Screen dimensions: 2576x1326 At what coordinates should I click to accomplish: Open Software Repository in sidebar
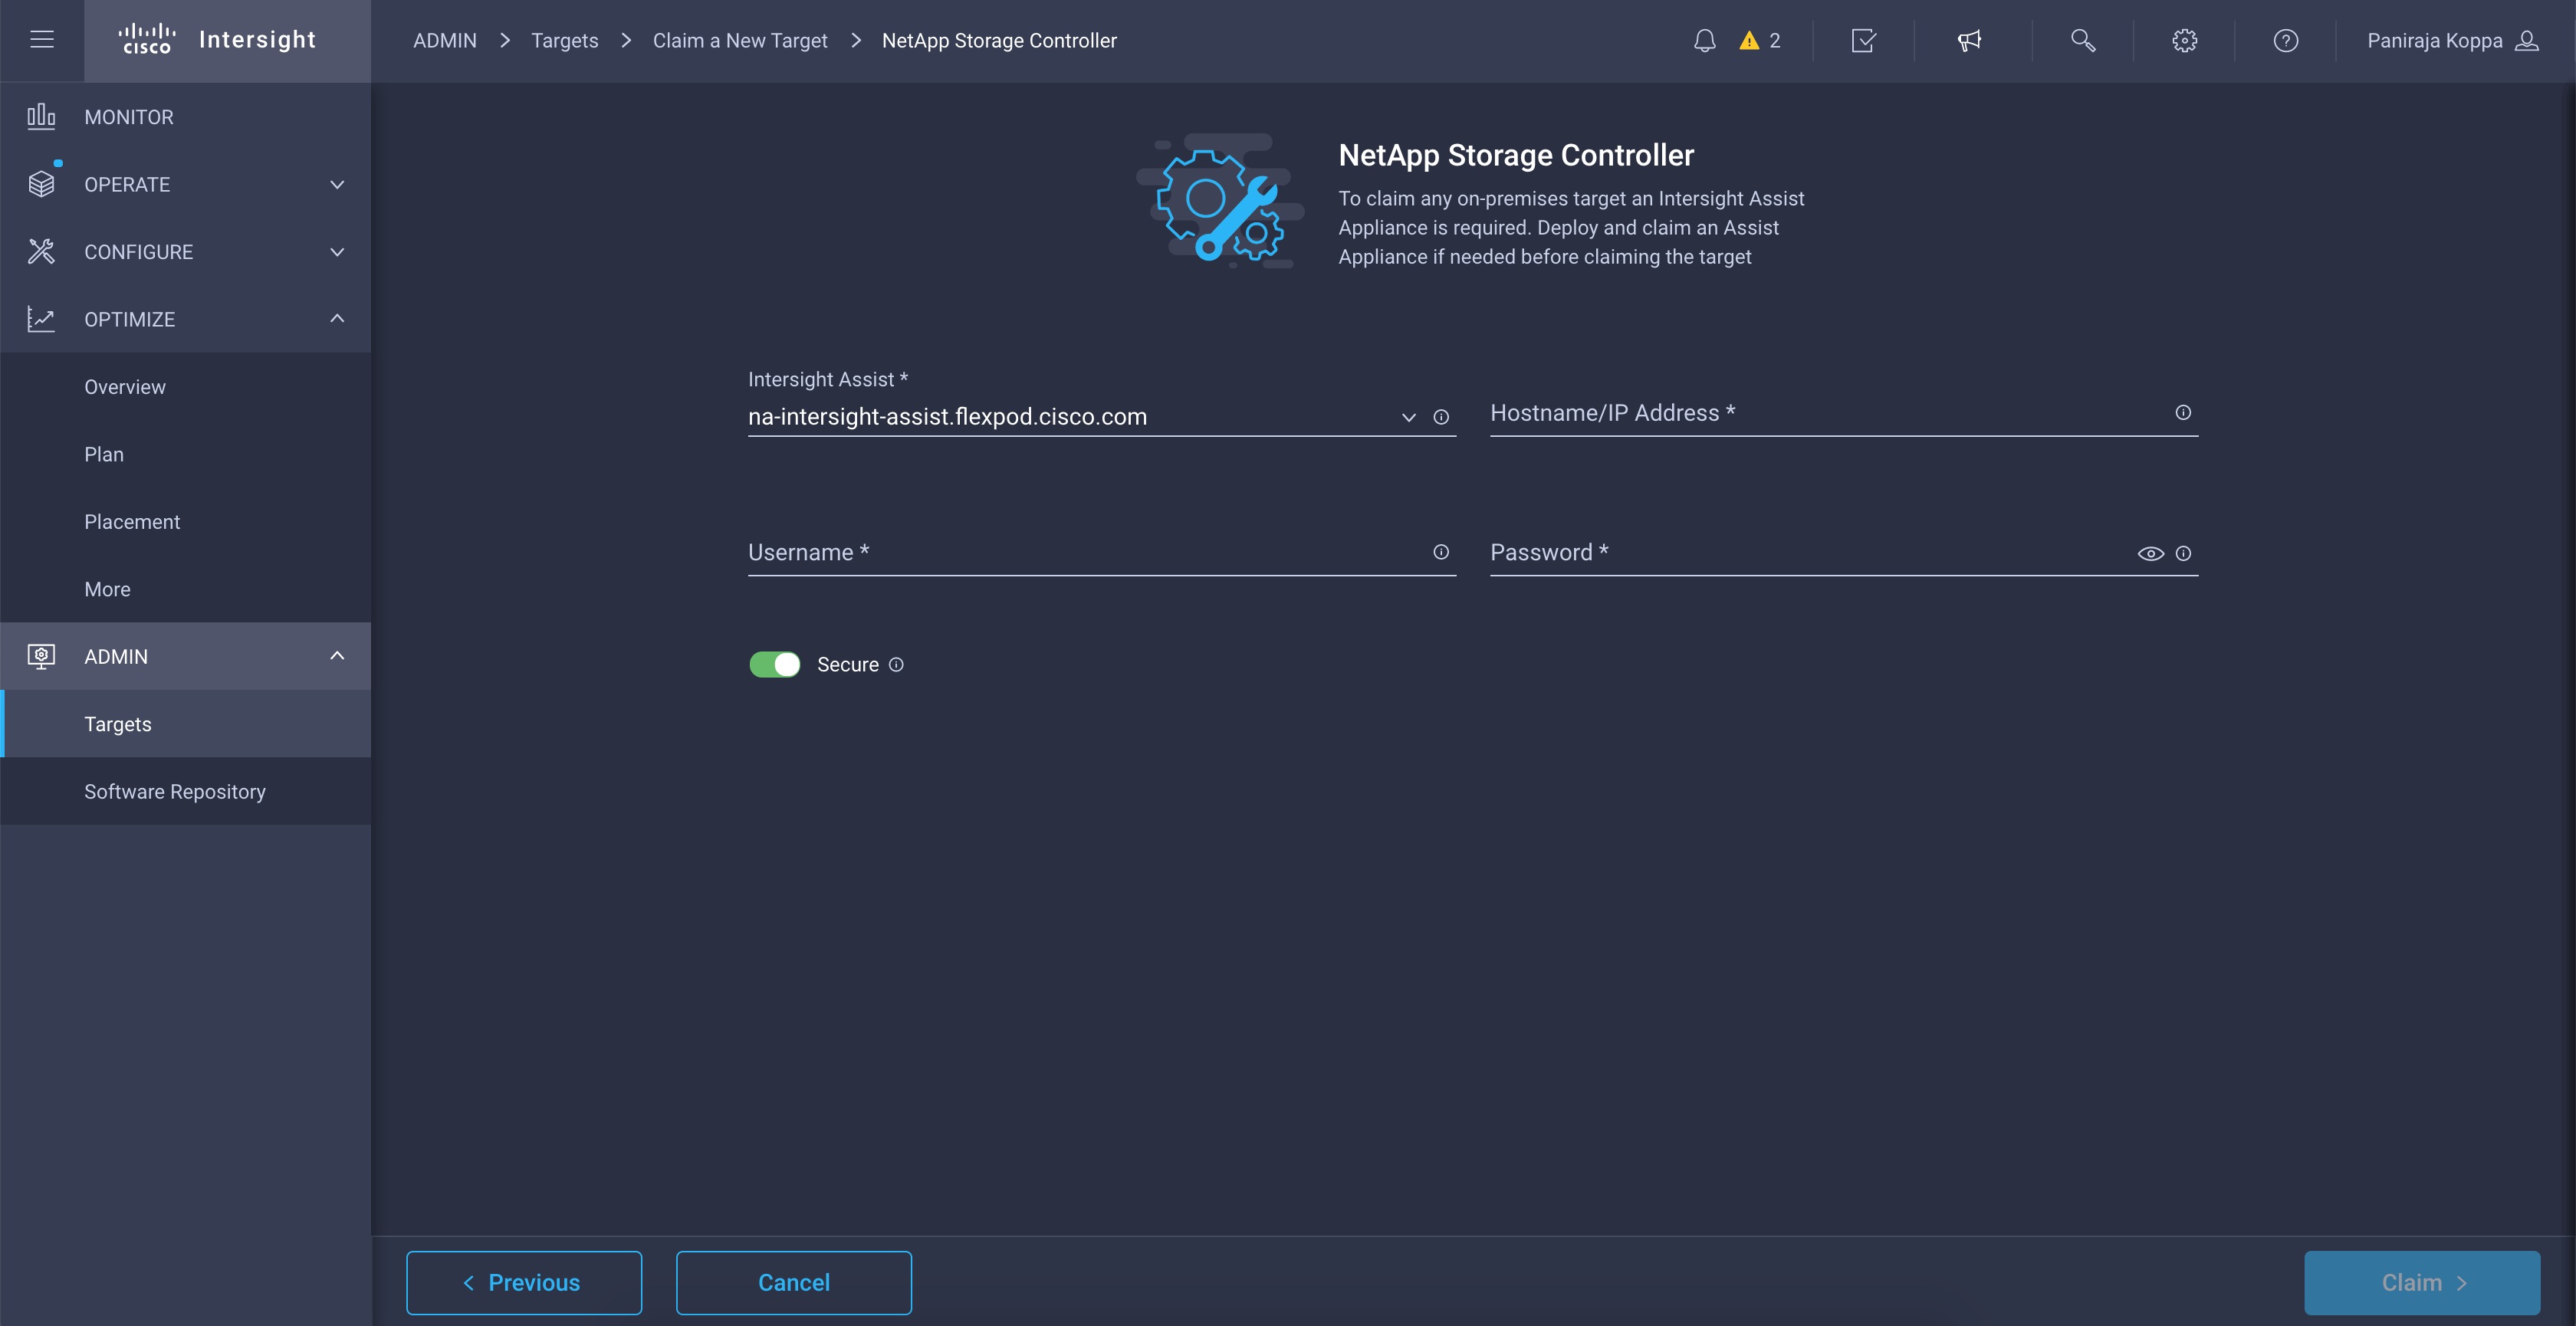point(175,792)
